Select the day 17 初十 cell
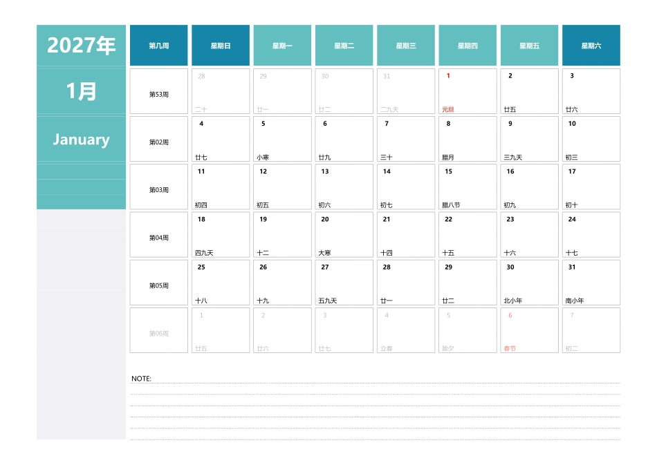 coord(591,187)
